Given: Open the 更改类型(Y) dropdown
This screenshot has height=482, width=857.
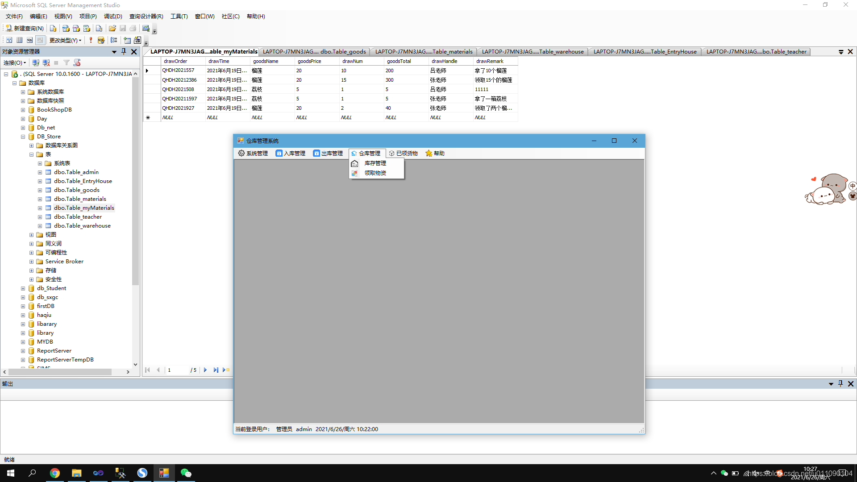Looking at the screenshot, I should click(65, 40).
